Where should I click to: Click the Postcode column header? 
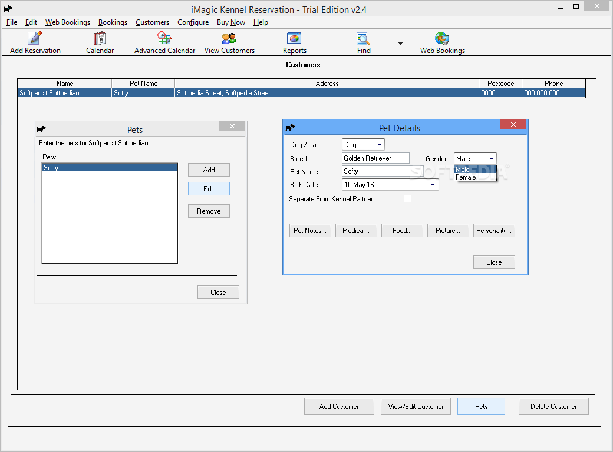coord(500,84)
